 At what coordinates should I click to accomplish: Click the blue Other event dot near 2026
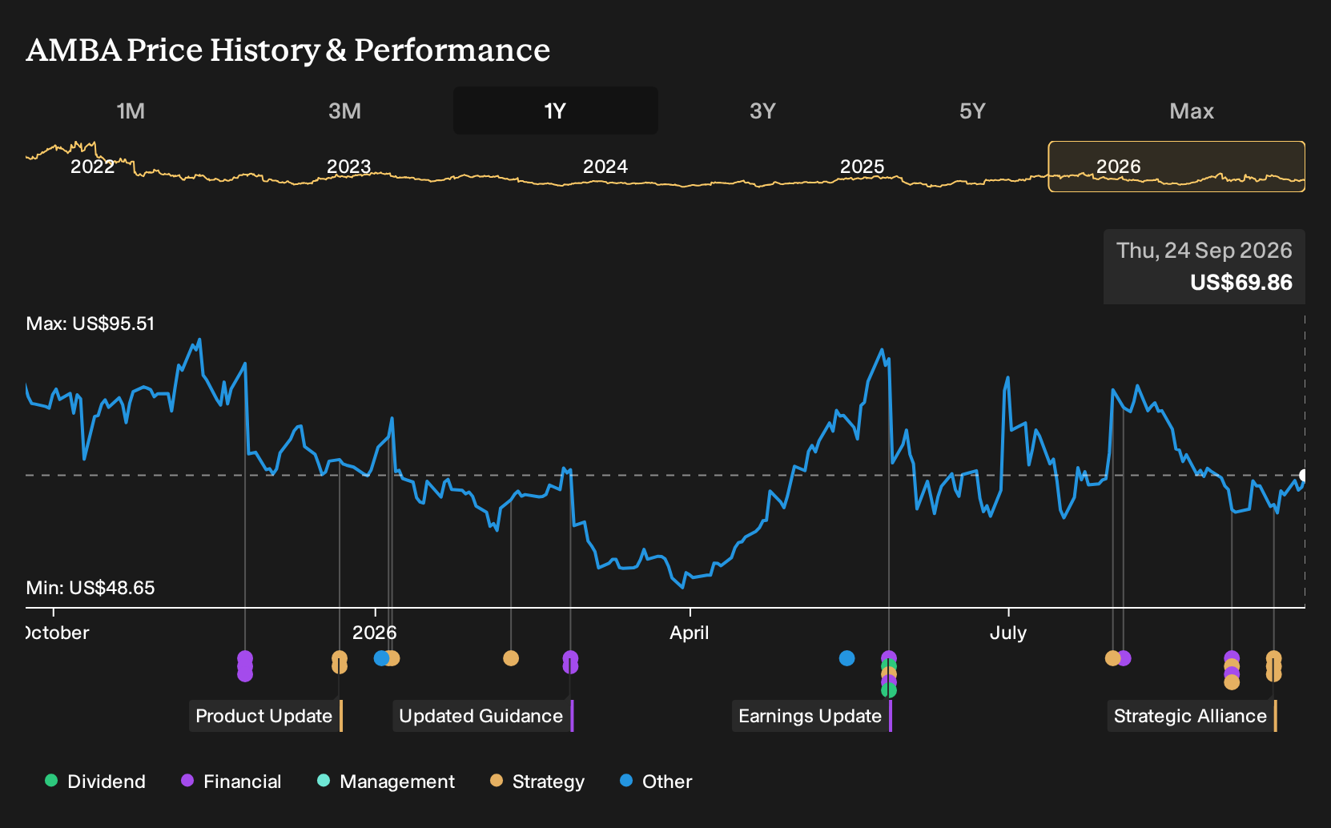tap(381, 658)
